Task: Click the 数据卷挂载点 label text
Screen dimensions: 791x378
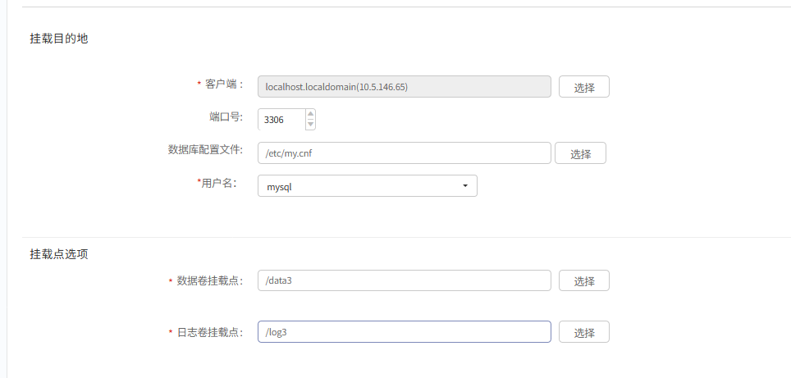Action: tap(210, 280)
